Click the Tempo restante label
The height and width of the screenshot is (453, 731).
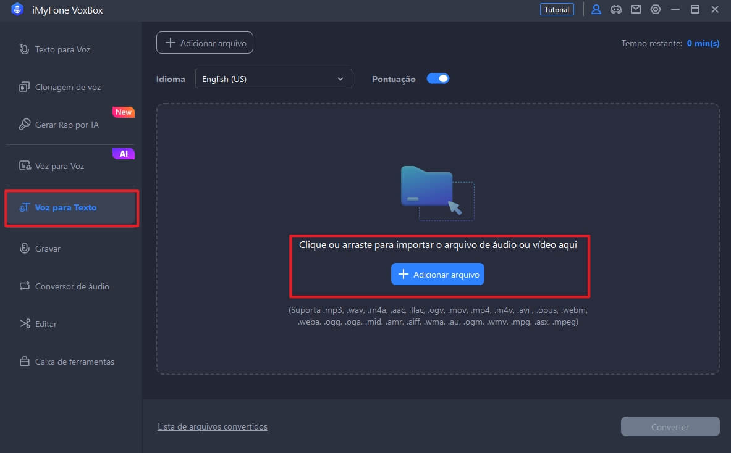[x=652, y=43]
